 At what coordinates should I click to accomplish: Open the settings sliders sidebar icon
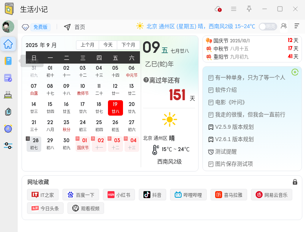click(8, 146)
